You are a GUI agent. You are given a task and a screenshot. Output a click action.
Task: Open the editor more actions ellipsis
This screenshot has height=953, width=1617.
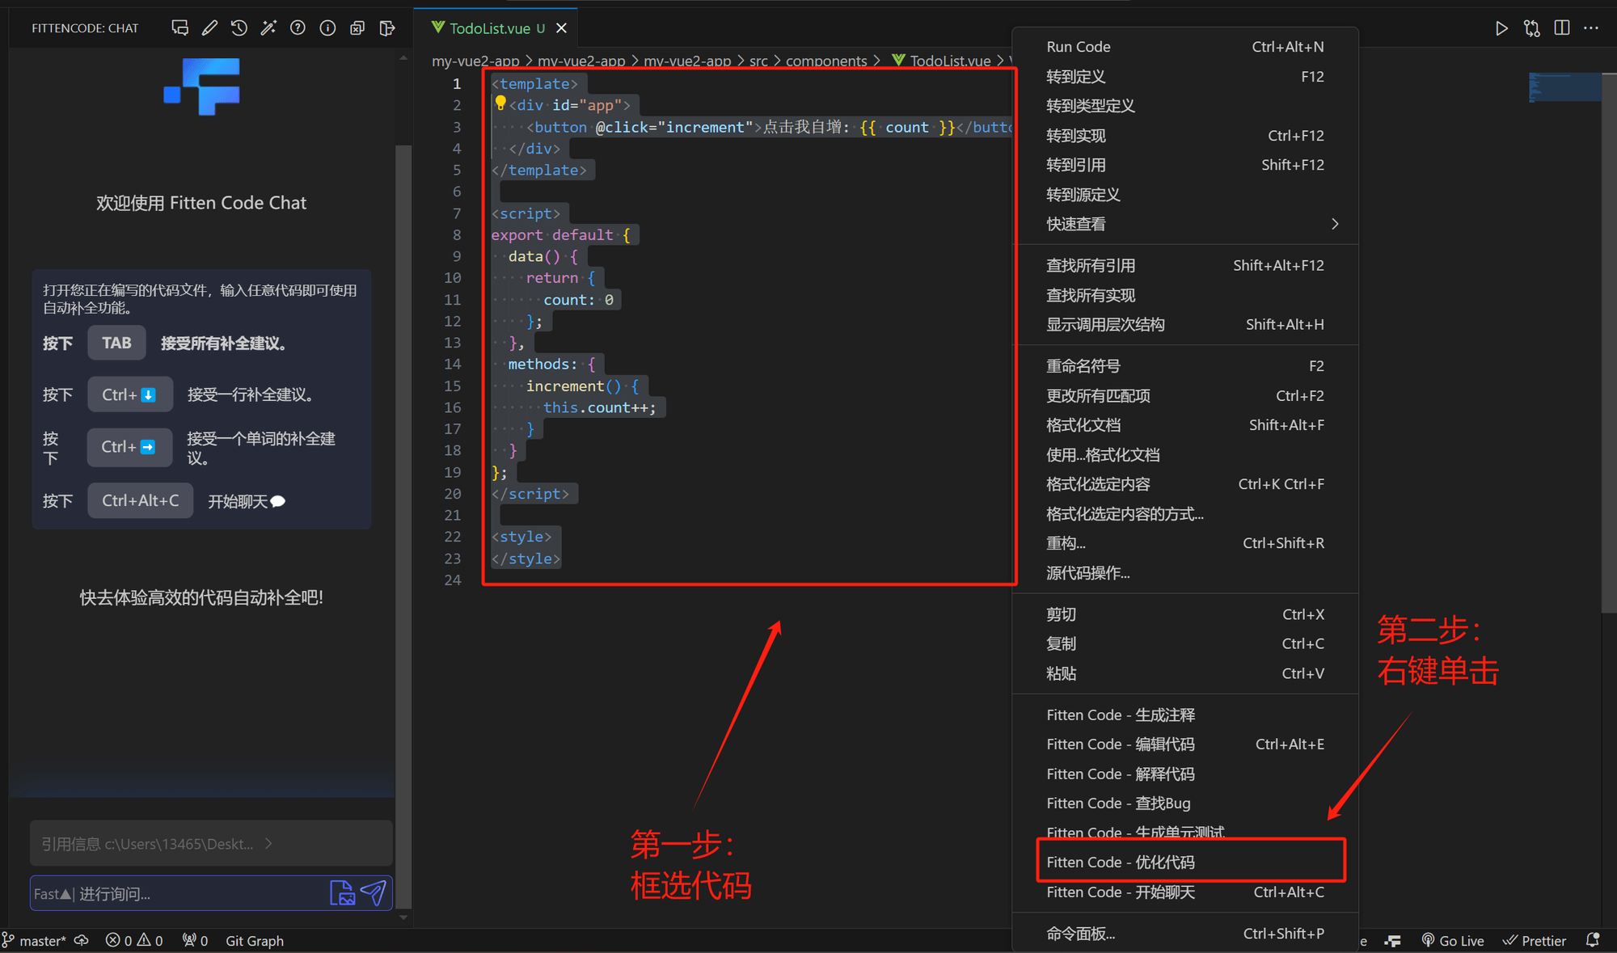tap(1591, 28)
